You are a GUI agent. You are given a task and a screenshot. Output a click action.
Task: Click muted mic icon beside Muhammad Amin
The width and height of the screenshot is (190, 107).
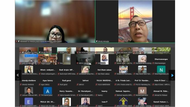point(134,95)
